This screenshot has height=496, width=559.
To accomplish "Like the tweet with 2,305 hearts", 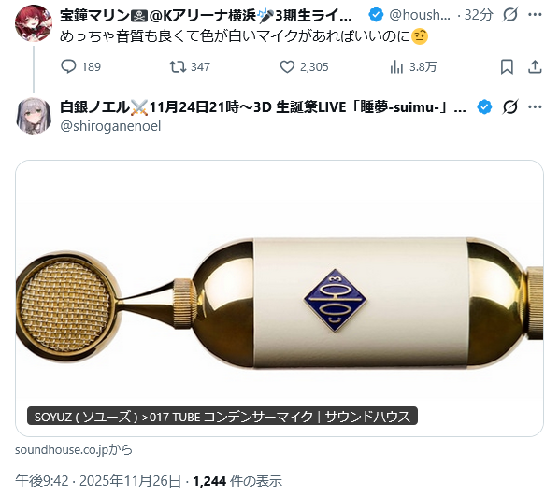I will coord(287,66).
